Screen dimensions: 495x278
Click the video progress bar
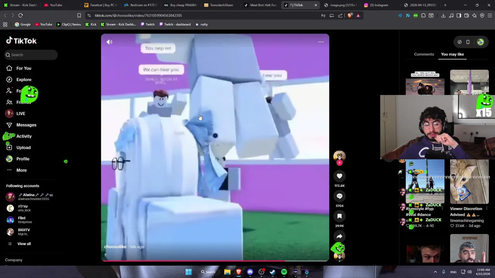pyautogui.click(x=215, y=261)
